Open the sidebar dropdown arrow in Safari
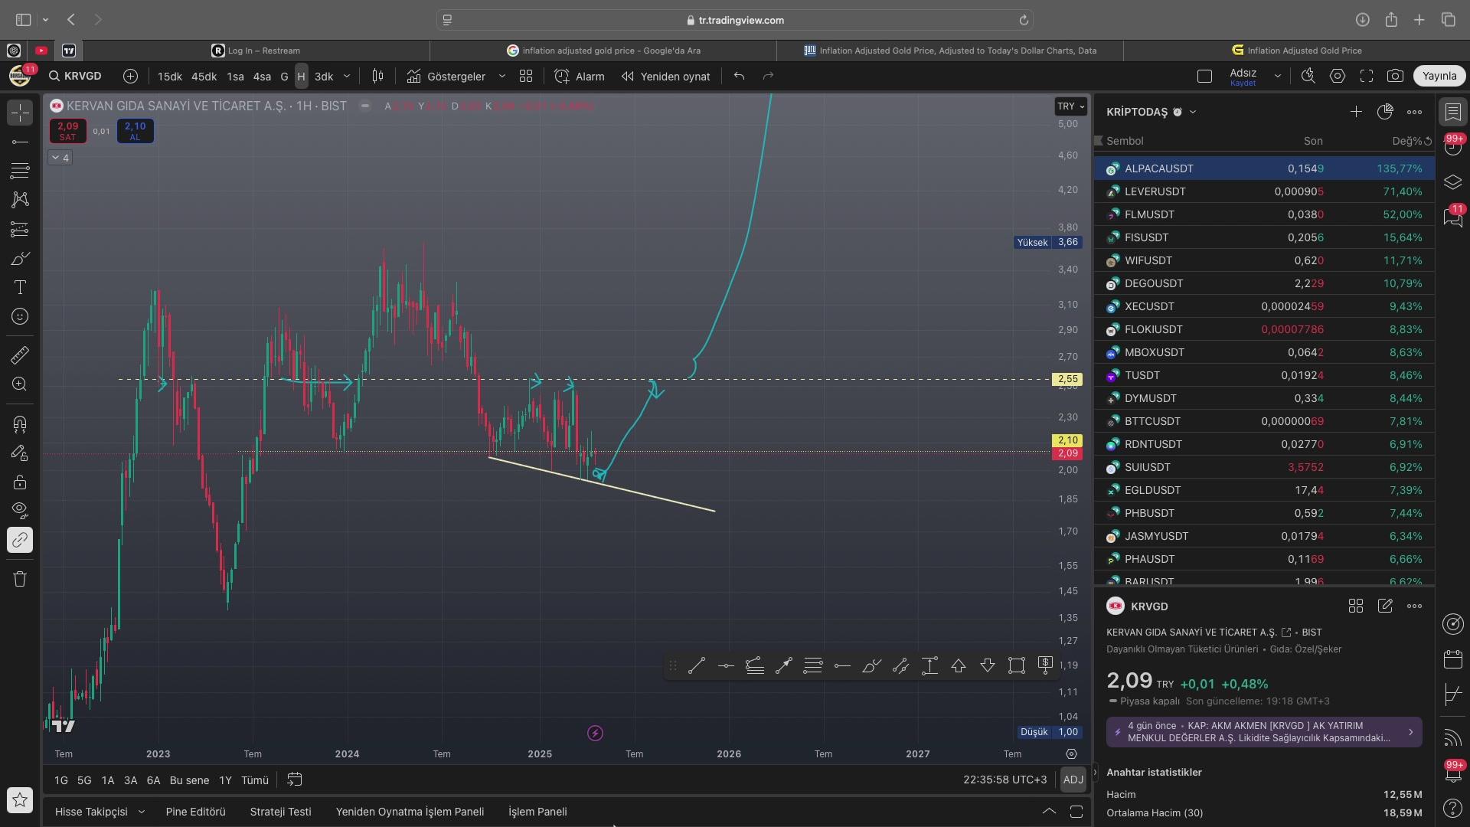 click(45, 20)
